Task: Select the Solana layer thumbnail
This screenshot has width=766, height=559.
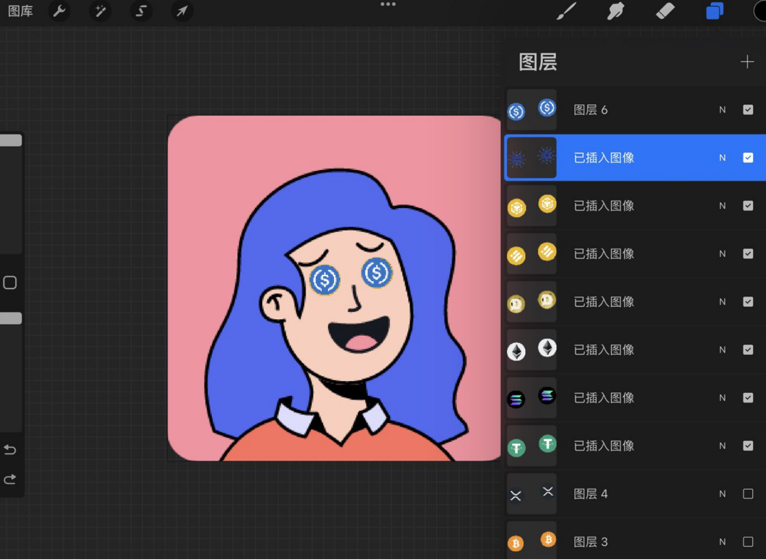Action: coord(532,398)
